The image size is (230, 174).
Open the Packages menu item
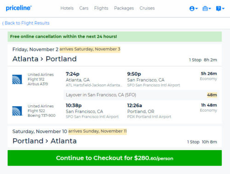[124, 8]
